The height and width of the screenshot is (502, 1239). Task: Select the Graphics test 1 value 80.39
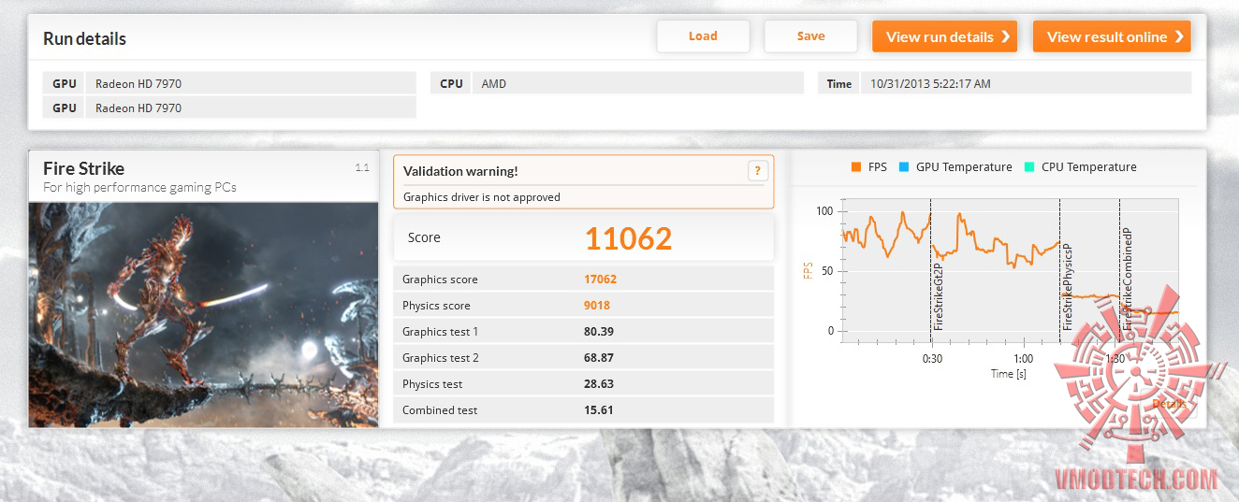599,332
